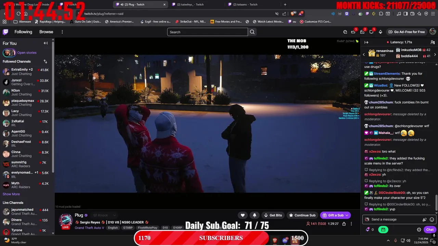This screenshot has width=438, height=246.
Task: Open Jynxzi channel in sidebar
Action: tap(26, 82)
